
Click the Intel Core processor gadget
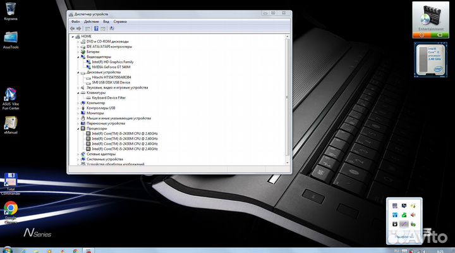[430, 60]
